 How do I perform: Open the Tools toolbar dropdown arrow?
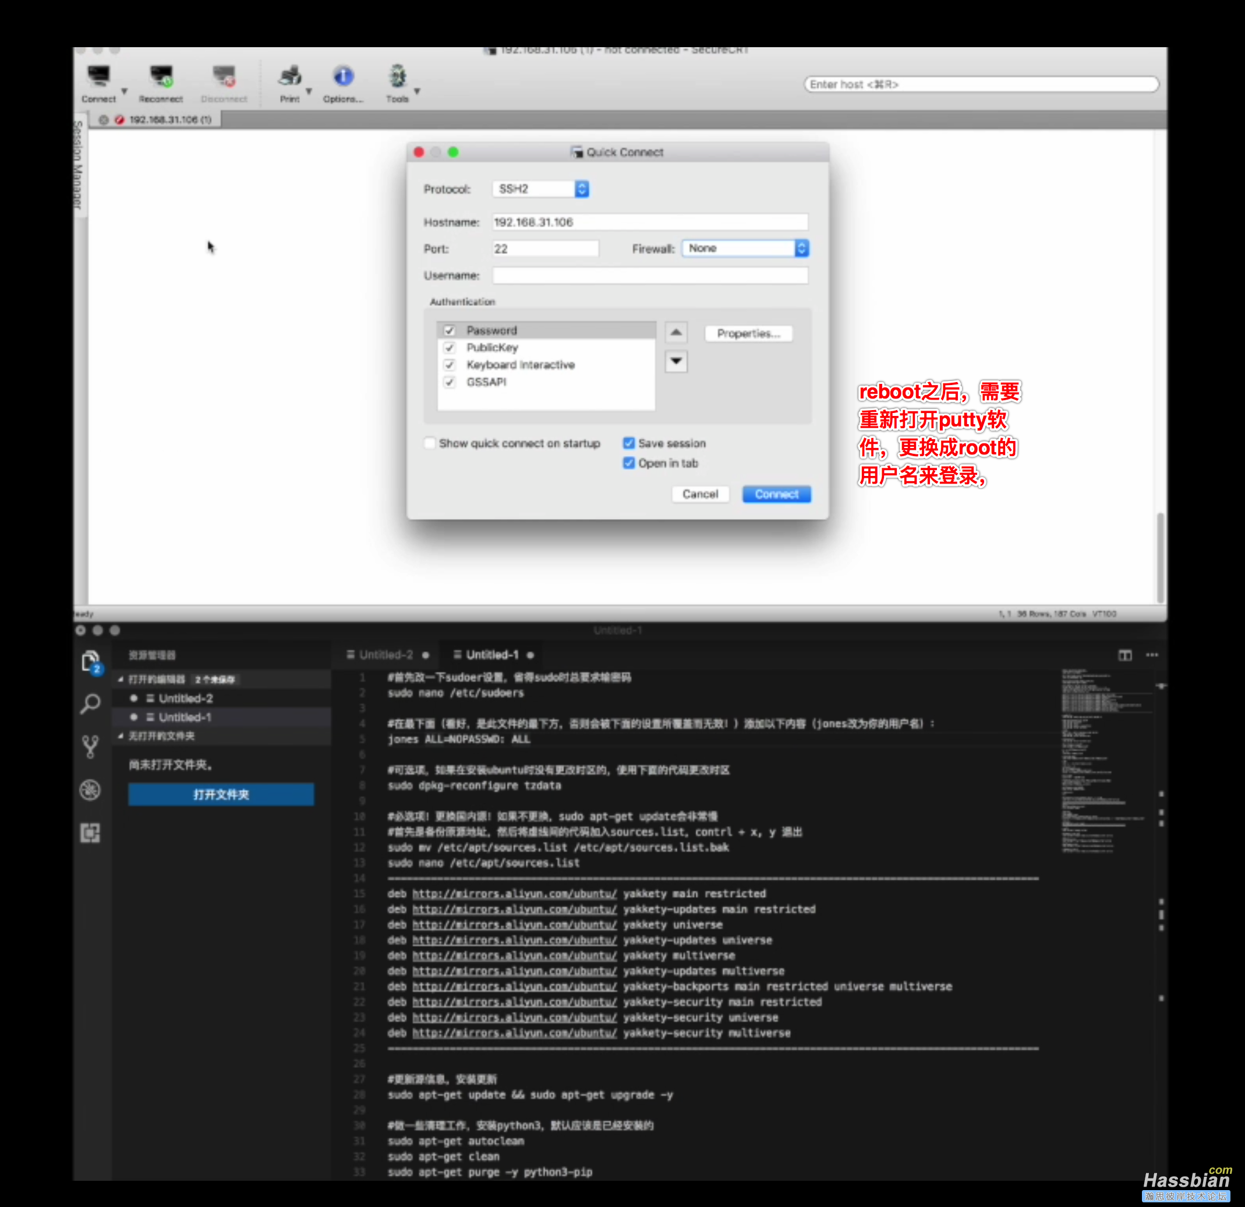pos(418,91)
